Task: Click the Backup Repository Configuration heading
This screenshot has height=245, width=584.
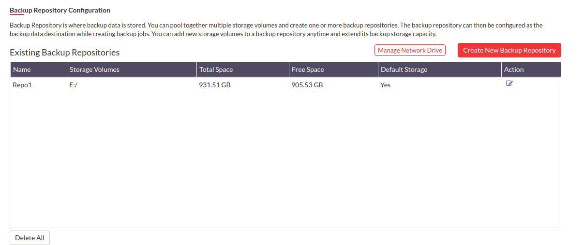Action: click(x=60, y=10)
